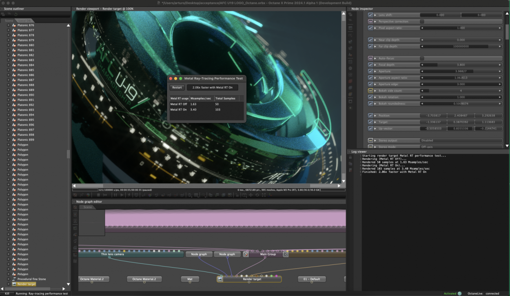The height and width of the screenshot is (296, 510).
Task: Toggle the Auto-focus checkbox
Action: coord(422,58)
